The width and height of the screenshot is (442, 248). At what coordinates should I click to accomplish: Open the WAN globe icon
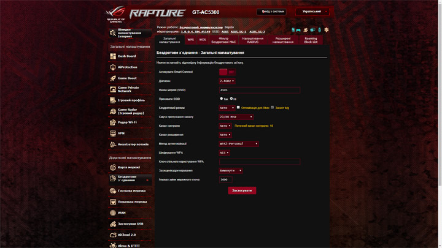point(113,213)
